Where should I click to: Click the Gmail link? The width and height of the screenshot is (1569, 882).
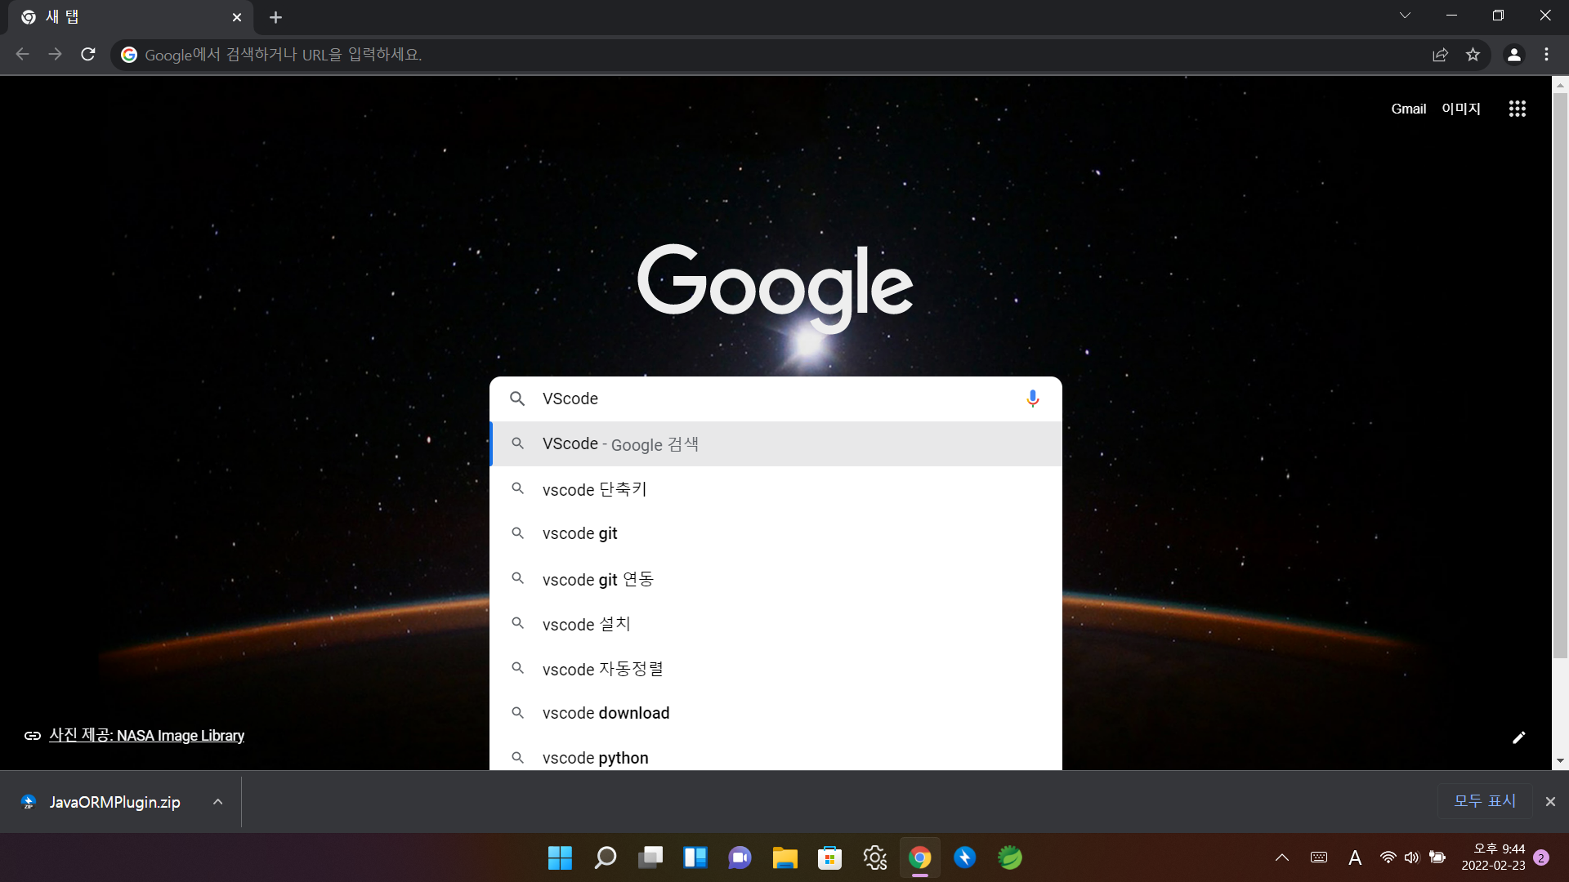click(1408, 109)
